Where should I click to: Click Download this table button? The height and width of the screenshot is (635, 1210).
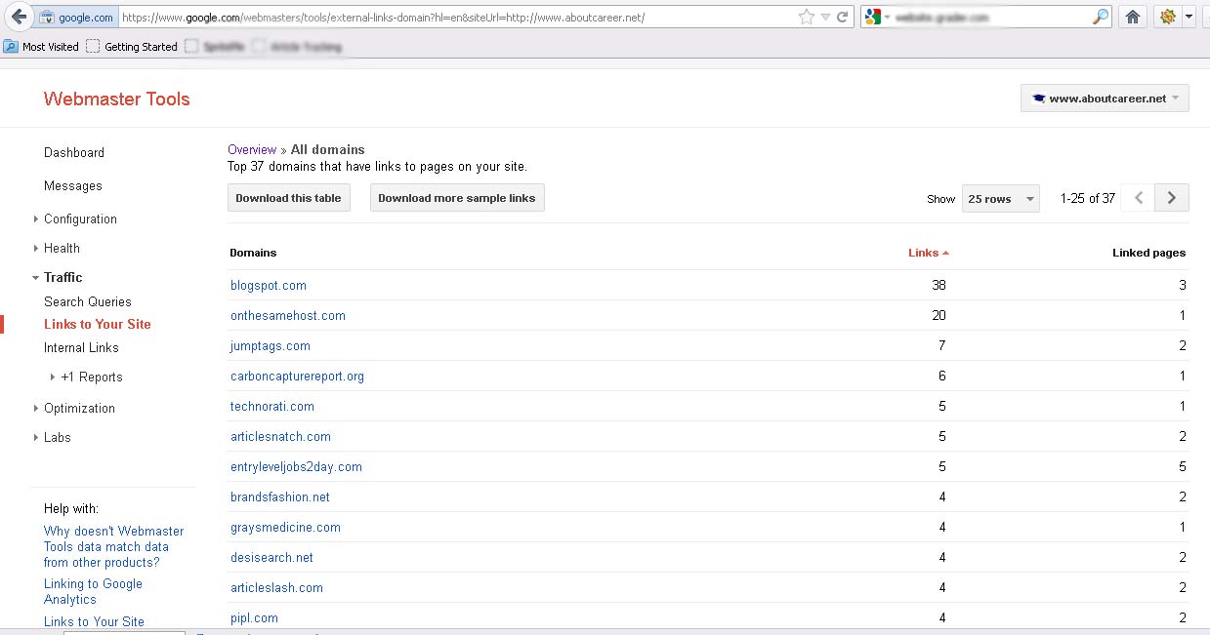(289, 198)
